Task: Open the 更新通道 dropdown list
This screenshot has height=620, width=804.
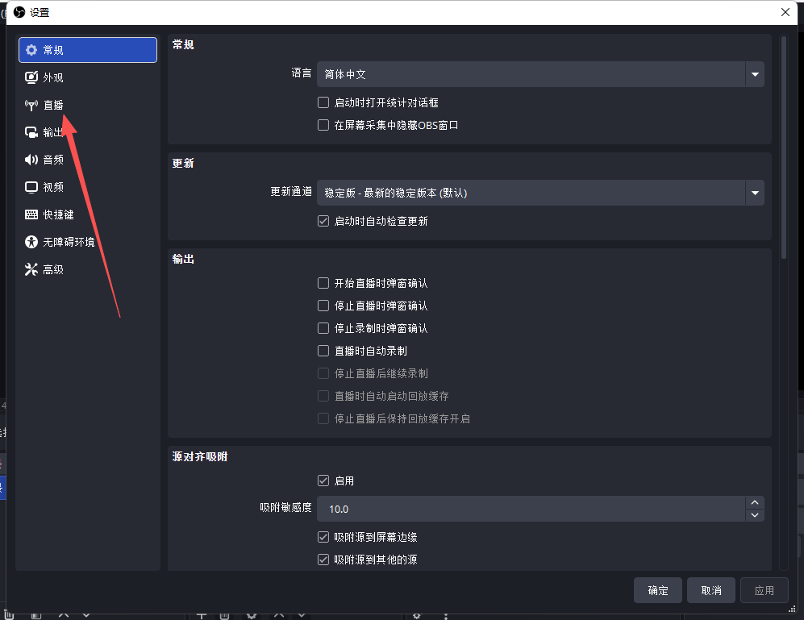Action: pyautogui.click(x=539, y=193)
